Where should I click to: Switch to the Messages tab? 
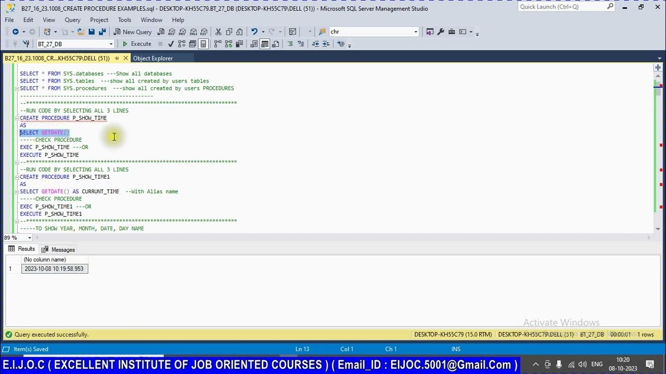tap(58, 249)
